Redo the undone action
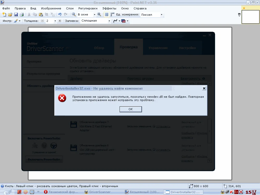Viewport: 260px width, 195px height. (66, 15)
